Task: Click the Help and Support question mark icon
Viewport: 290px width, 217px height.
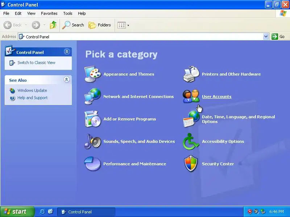Action: (x=12, y=98)
